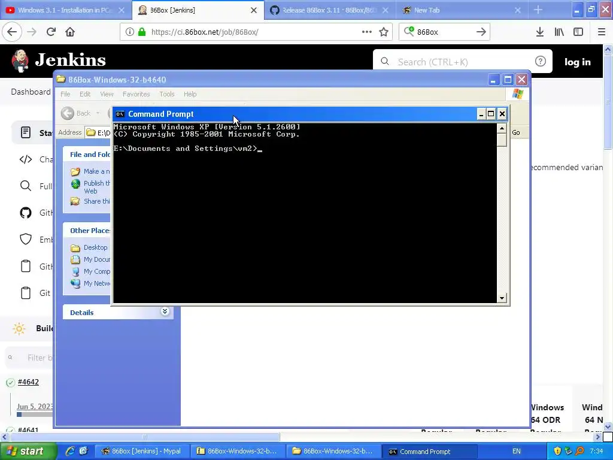Open browser downloads icon
Image resolution: width=613 pixels, height=460 pixels.
[539, 32]
